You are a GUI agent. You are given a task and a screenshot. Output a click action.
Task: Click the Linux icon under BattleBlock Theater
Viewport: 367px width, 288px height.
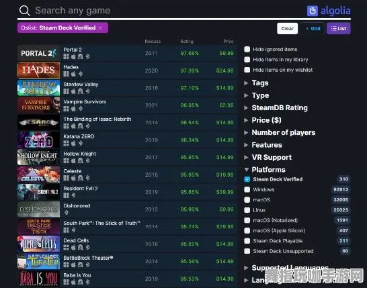point(80,265)
